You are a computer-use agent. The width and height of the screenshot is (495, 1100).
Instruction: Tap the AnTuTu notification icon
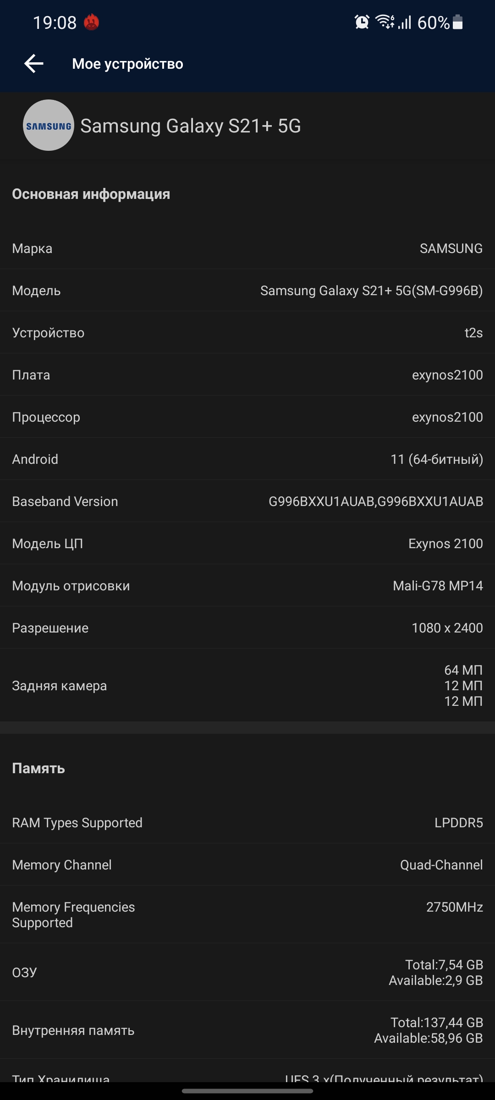point(92,22)
